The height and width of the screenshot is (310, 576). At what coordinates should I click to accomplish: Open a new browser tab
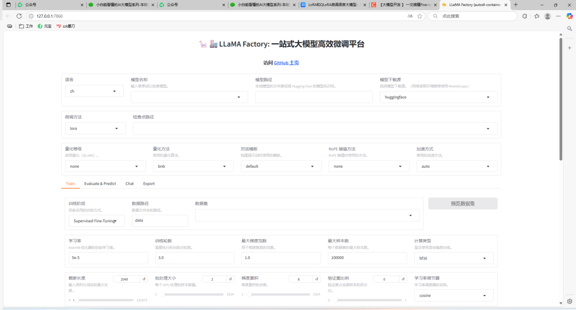[x=516, y=5]
